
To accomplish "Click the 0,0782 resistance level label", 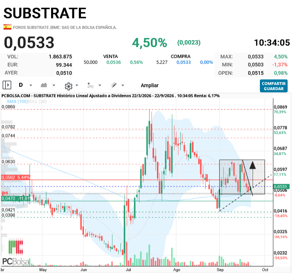I will point(8,127).
